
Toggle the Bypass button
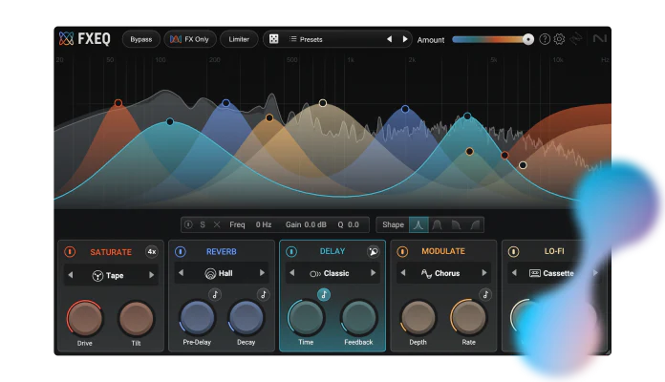click(x=141, y=39)
